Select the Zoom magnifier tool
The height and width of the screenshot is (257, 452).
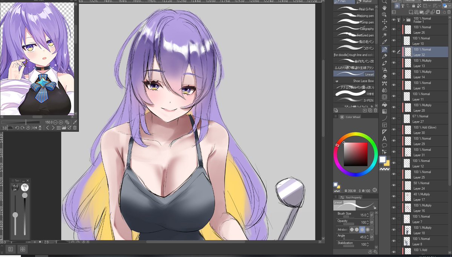coord(384,2)
